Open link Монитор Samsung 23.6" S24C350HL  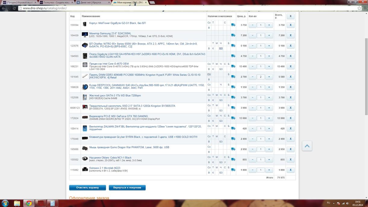pyautogui.click(x=110, y=33)
